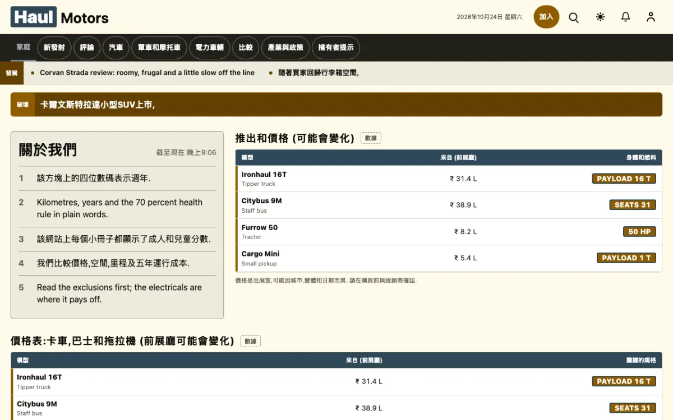Image resolution: width=673 pixels, height=420 pixels.
Task: Click the 關於我們 panel heading
Action: (x=48, y=150)
